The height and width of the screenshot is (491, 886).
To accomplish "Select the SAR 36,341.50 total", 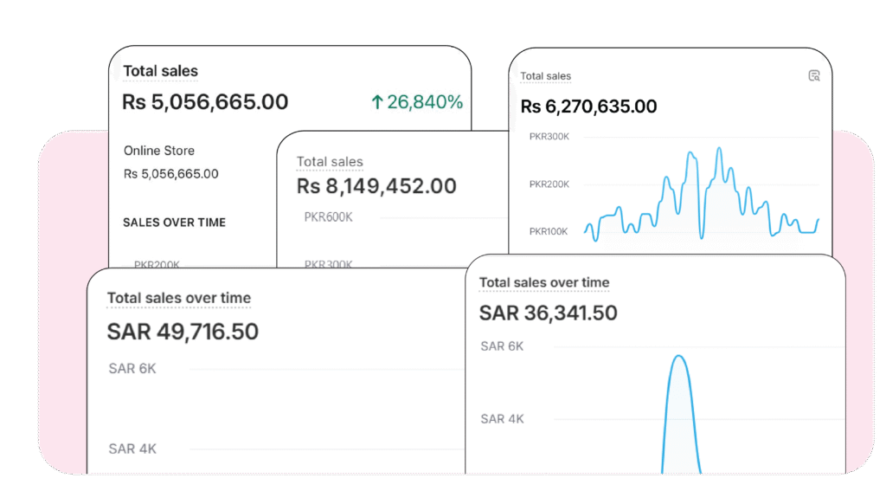I will pos(548,313).
